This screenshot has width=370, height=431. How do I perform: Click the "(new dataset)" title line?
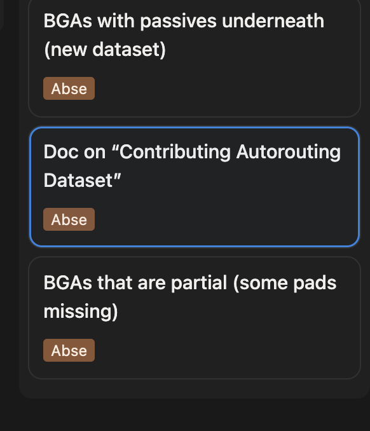[x=105, y=50]
